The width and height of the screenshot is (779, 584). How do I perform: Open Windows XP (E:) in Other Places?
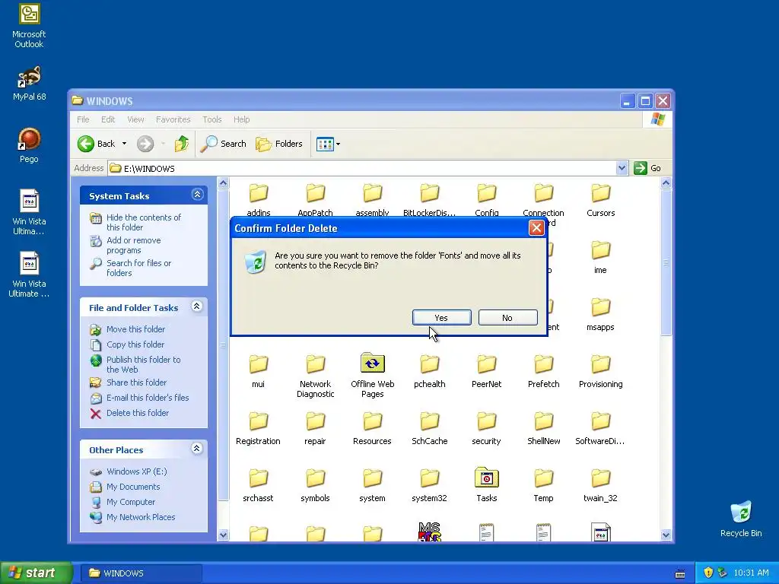(137, 471)
